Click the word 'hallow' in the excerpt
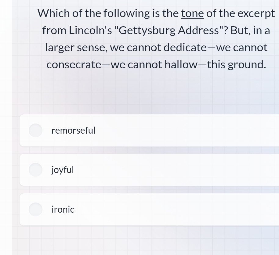 (x=182, y=65)
